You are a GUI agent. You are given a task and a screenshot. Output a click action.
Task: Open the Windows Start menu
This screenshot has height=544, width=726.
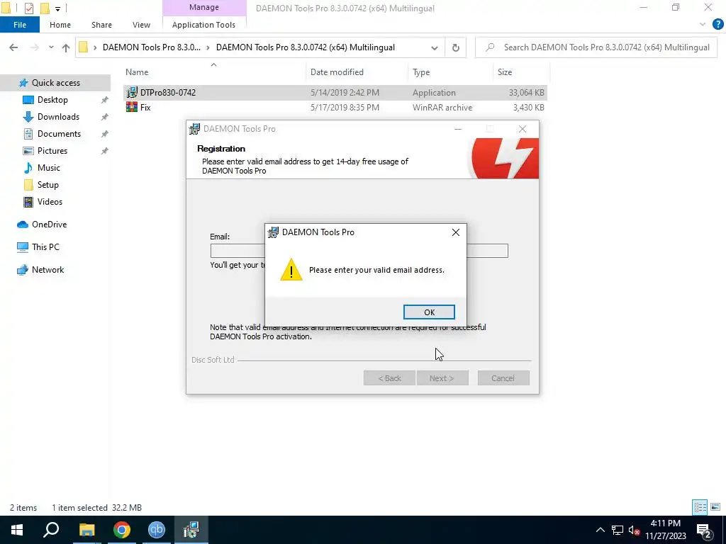17,530
